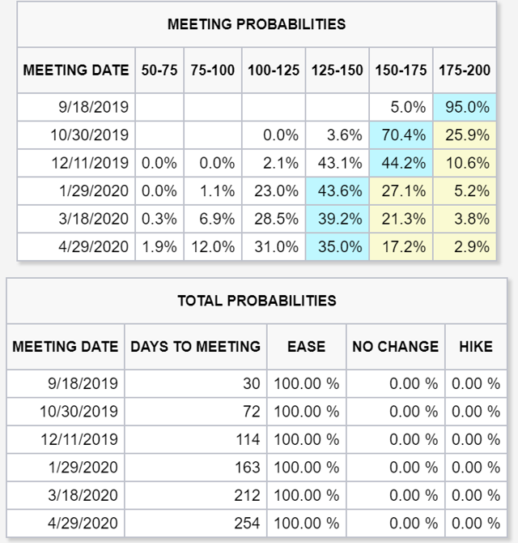This screenshot has width=518, height=543.
Task: Click the Meeting Probabilities table title
Action: [x=257, y=24]
